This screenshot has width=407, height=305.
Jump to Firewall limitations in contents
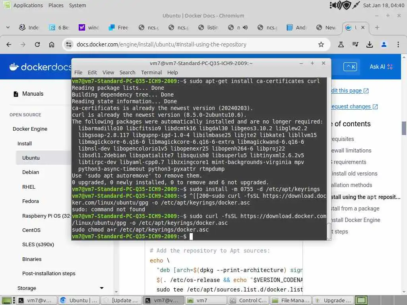[x=351, y=151]
